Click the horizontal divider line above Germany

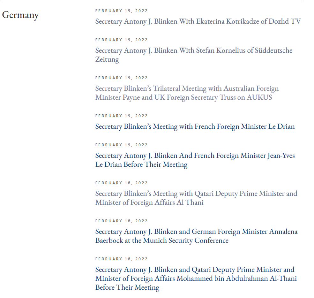152,0
